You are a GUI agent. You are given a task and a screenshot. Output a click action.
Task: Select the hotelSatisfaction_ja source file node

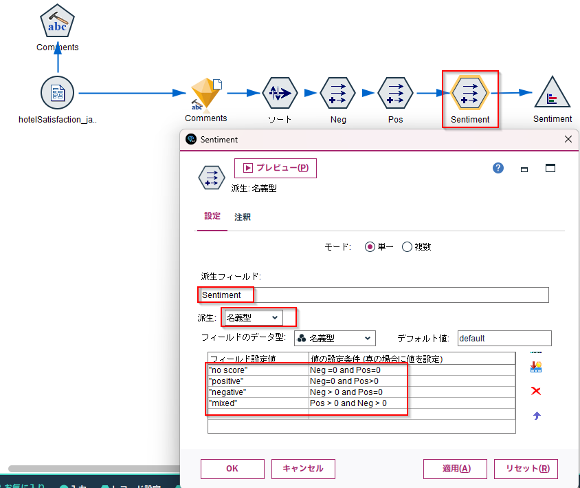[57, 93]
